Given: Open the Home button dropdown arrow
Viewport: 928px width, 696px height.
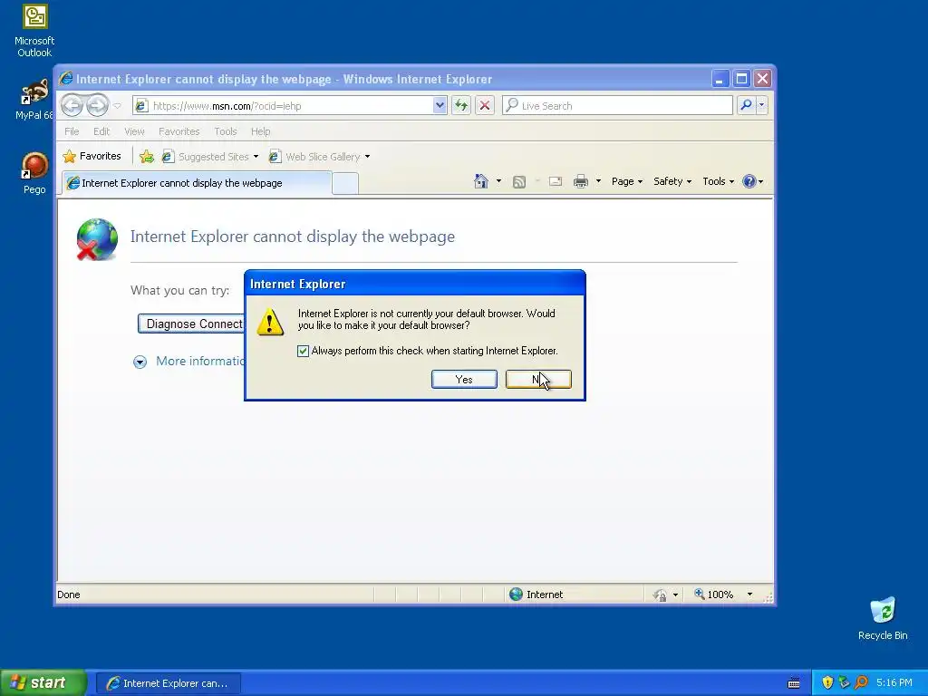Looking at the screenshot, I should 498,181.
